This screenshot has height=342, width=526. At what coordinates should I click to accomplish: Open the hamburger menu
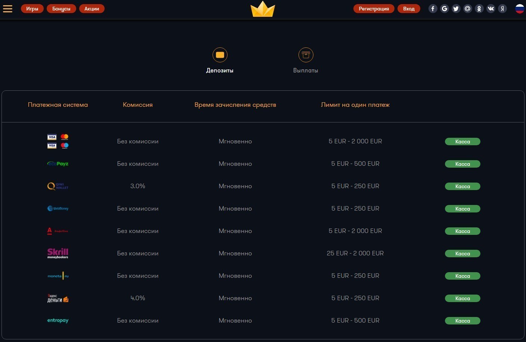pyautogui.click(x=7, y=9)
